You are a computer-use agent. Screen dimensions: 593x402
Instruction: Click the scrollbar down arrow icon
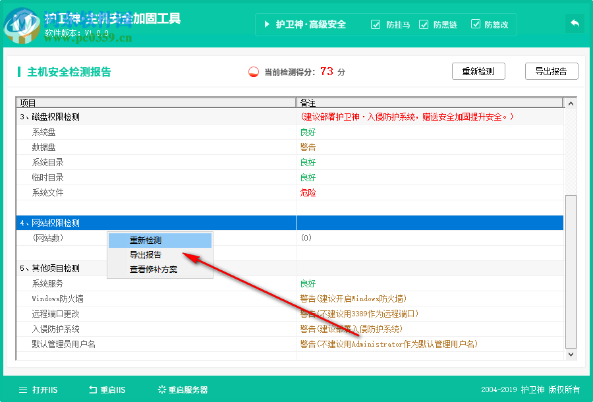point(569,355)
